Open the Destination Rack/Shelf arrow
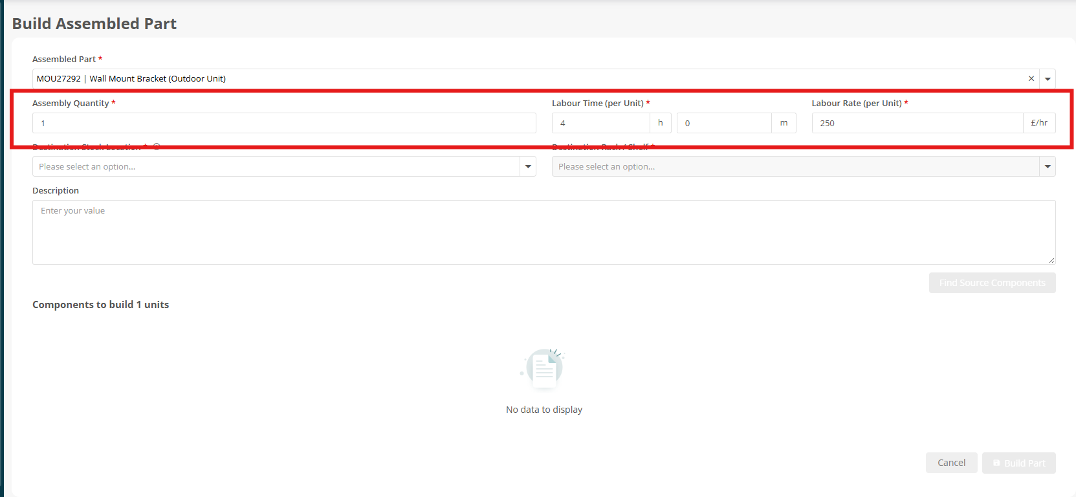This screenshot has height=497, width=1076. 1048,166
